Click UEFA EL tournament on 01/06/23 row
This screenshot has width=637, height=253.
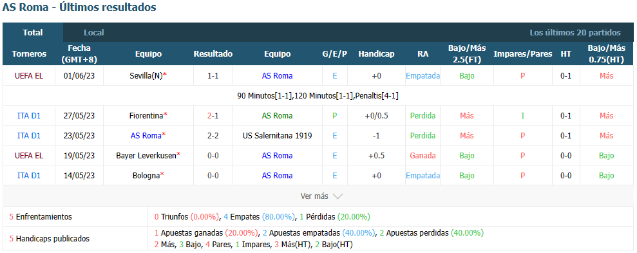coord(29,75)
